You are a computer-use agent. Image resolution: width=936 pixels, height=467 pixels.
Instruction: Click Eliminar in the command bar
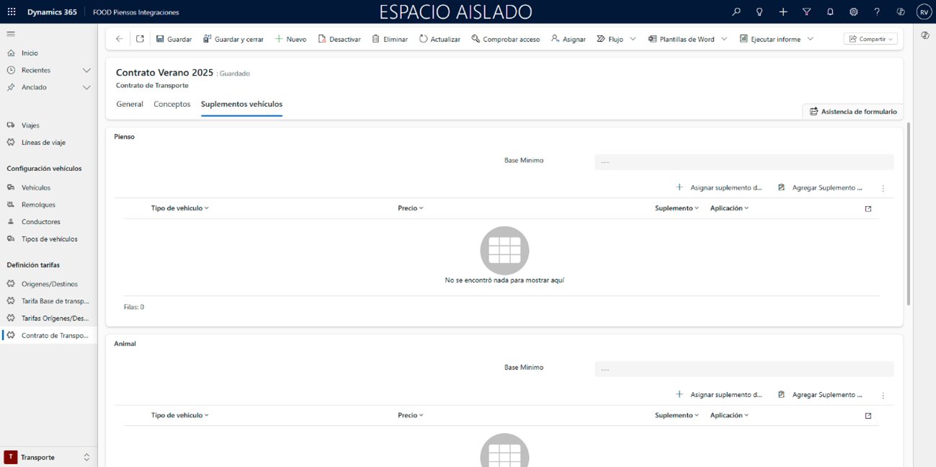click(x=390, y=39)
